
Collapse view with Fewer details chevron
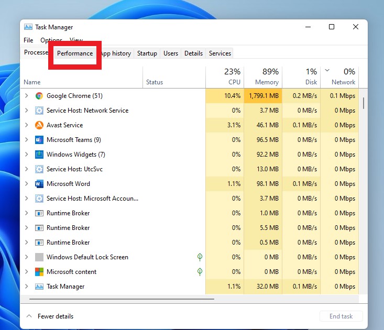pyautogui.click(x=29, y=316)
